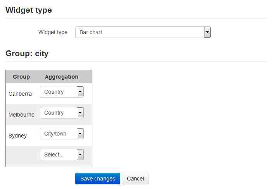Click the Group: city section heading
Screen dimensions: 272x189
point(27,53)
